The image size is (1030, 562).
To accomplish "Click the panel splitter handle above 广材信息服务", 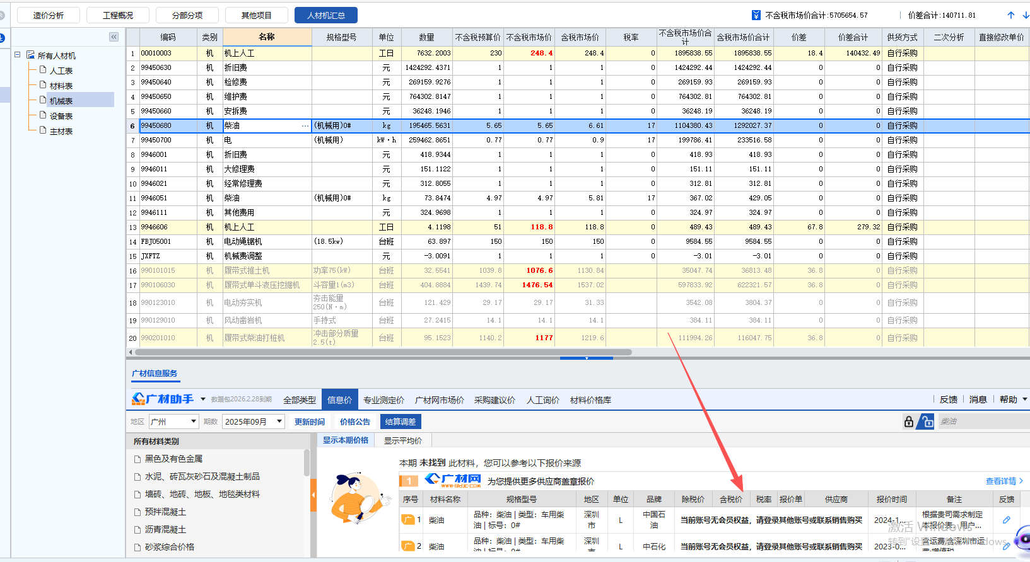I will [x=587, y=358].
